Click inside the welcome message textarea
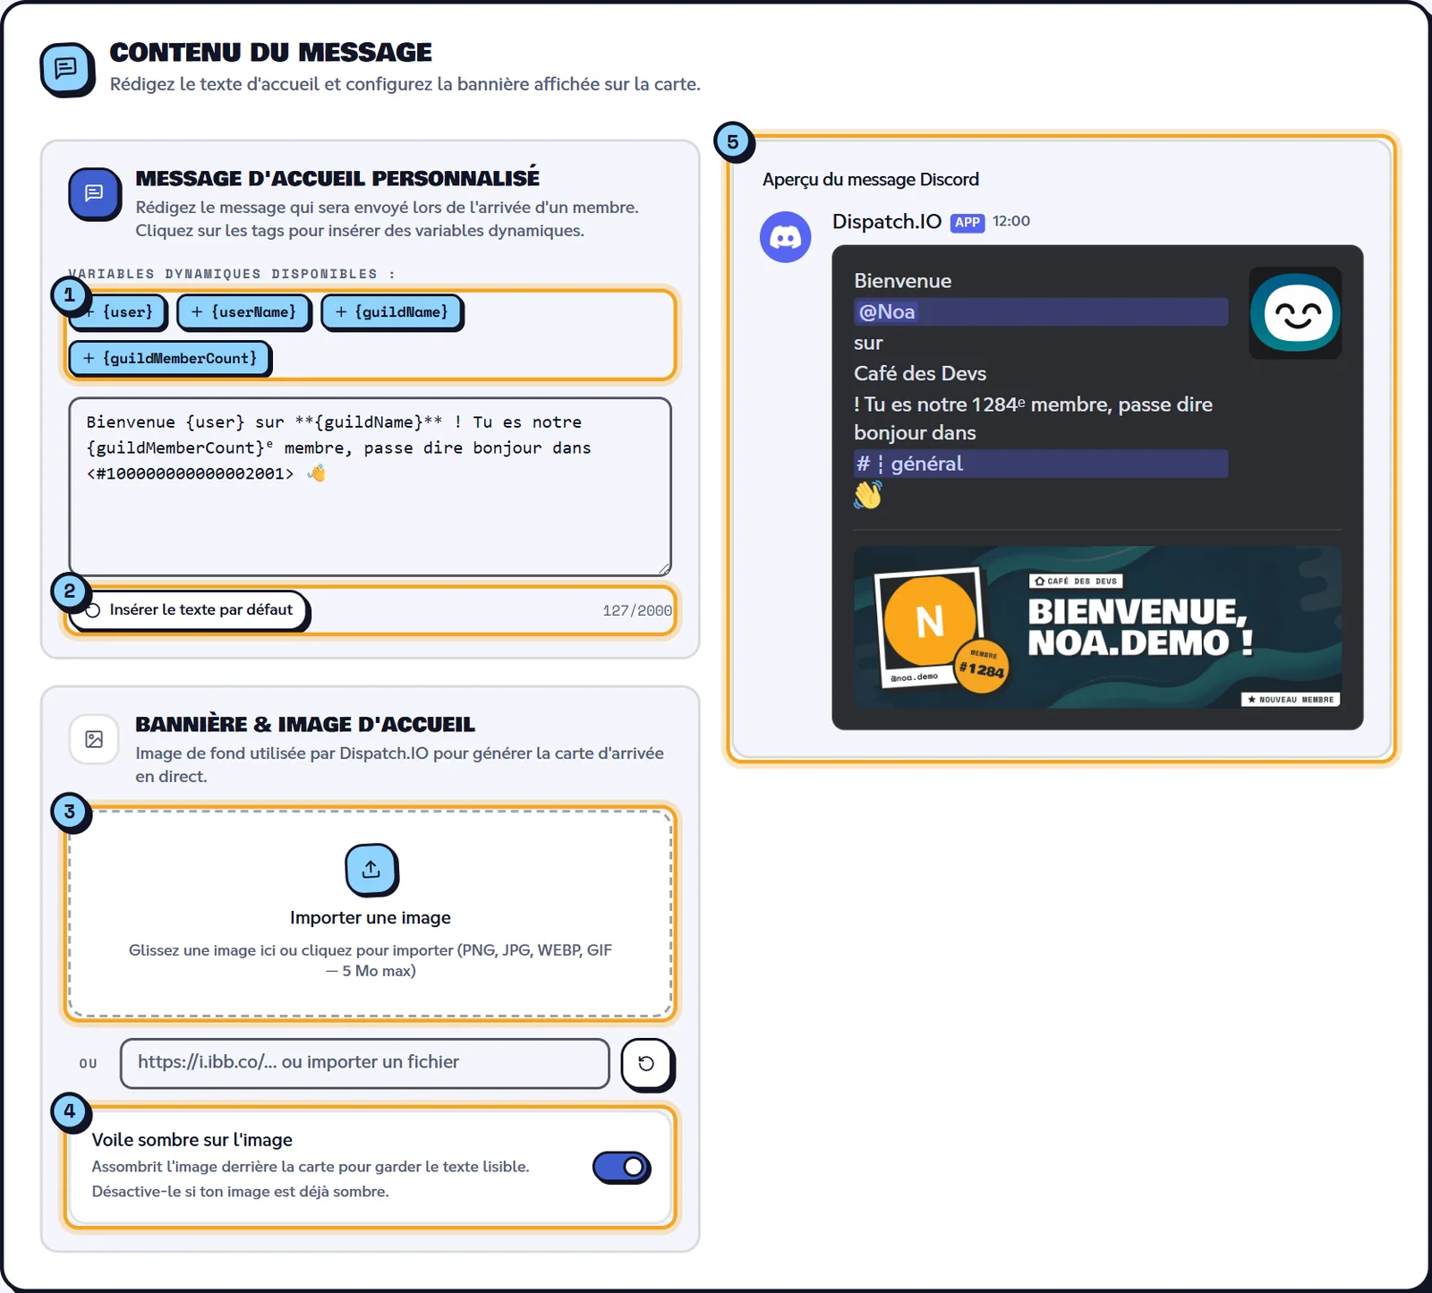This screenshot has height=1293, width=1432. pos(370,487)
